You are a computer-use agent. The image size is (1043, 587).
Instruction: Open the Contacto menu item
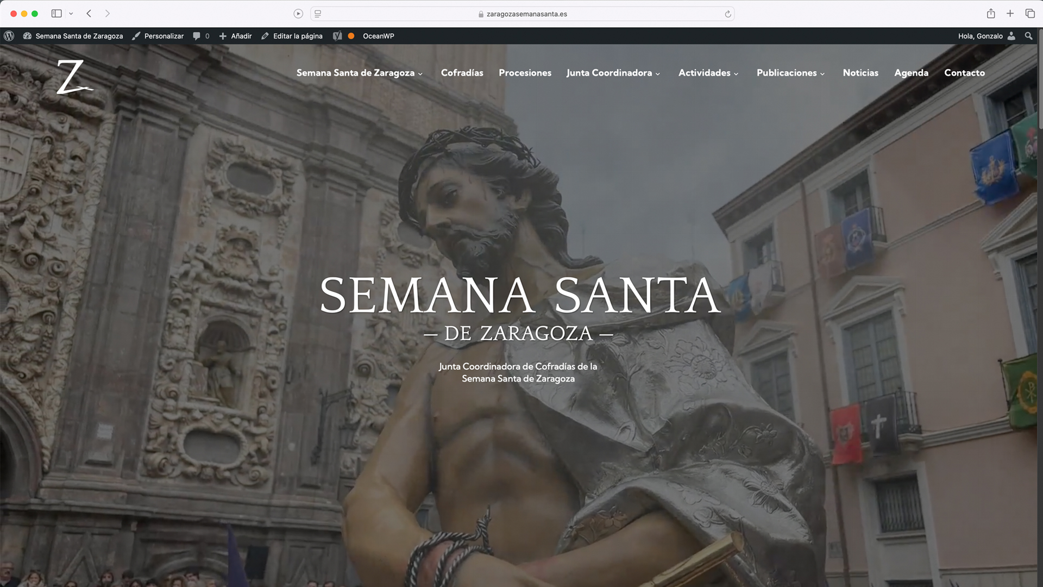point(964,73)
